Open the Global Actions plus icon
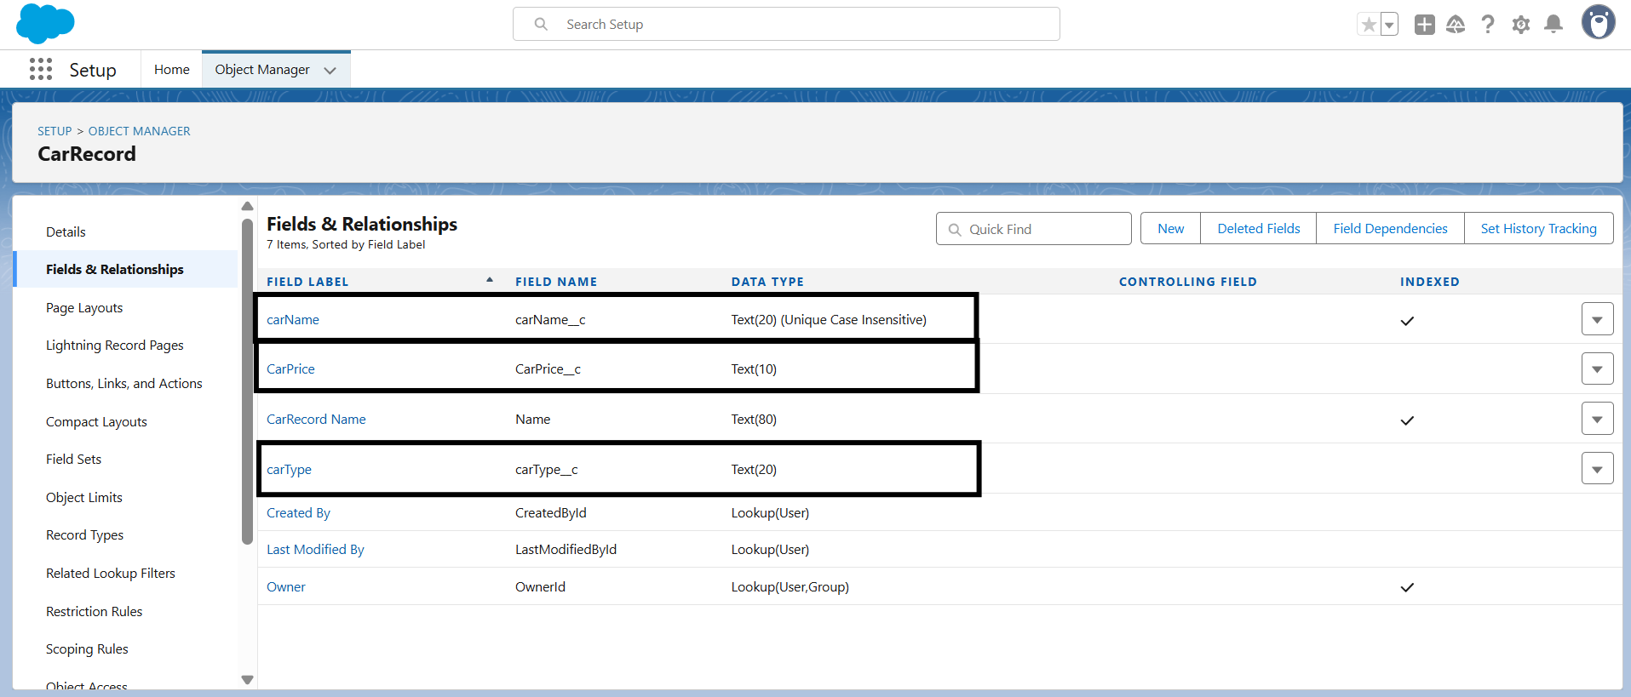Viewport: 1631px width, 697px height. tap(1424, 25)
